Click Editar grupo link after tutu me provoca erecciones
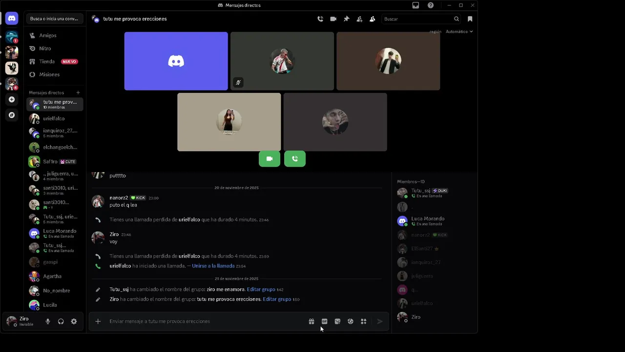Screen dimensions: 625x352 click(277, 299)
